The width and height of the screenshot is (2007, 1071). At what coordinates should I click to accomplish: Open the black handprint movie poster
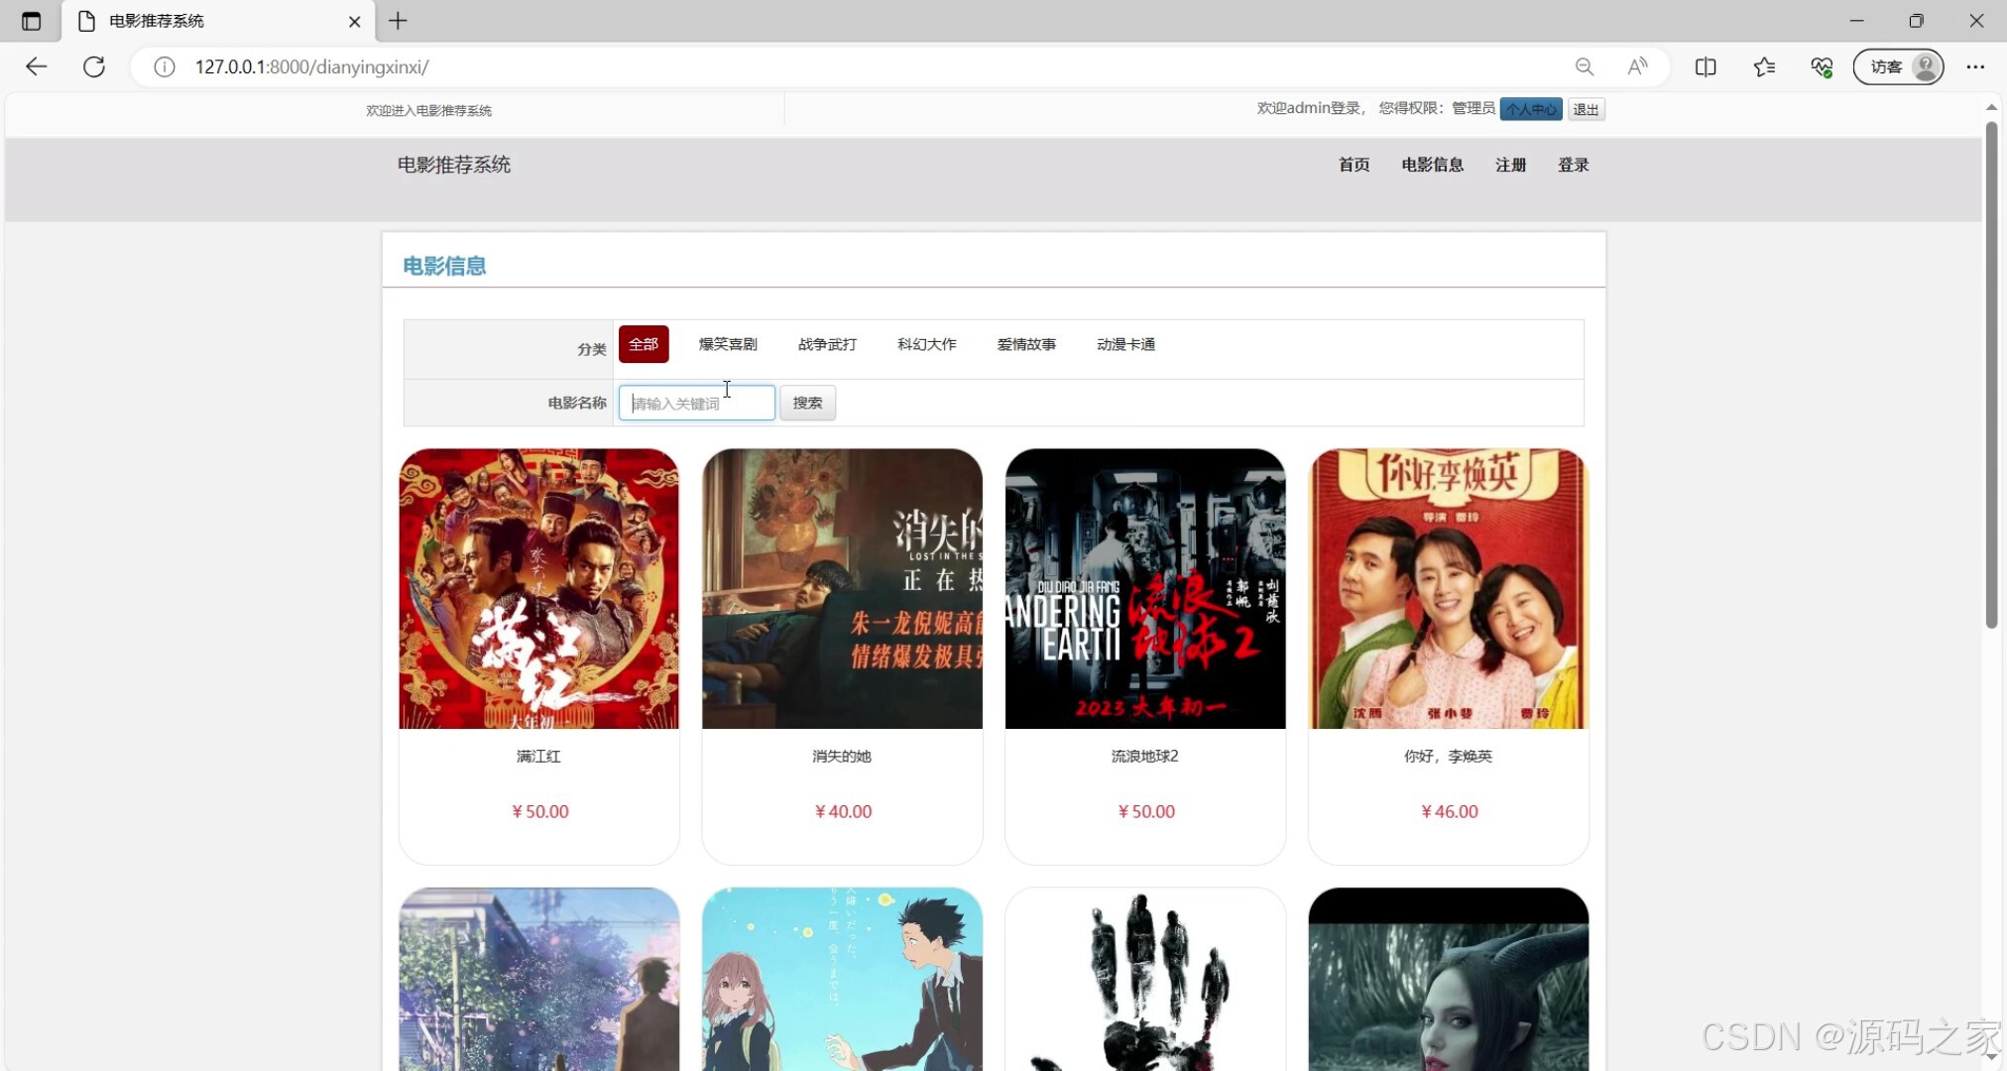(1145, 980)
